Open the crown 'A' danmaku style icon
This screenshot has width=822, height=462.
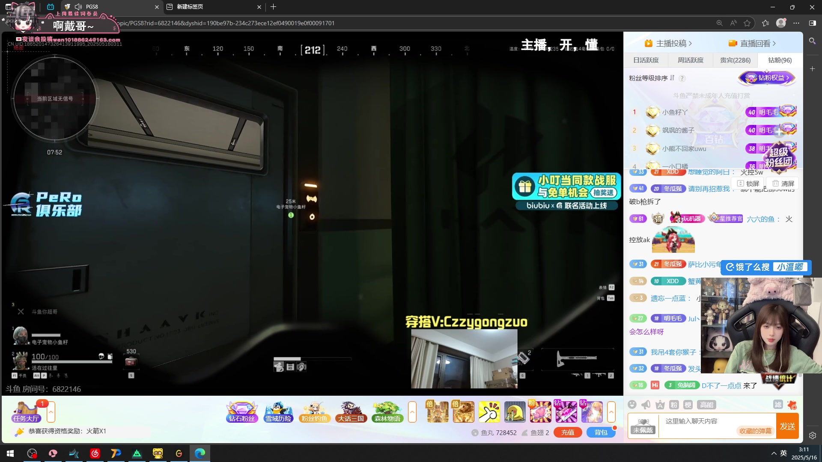click(660, 405)
